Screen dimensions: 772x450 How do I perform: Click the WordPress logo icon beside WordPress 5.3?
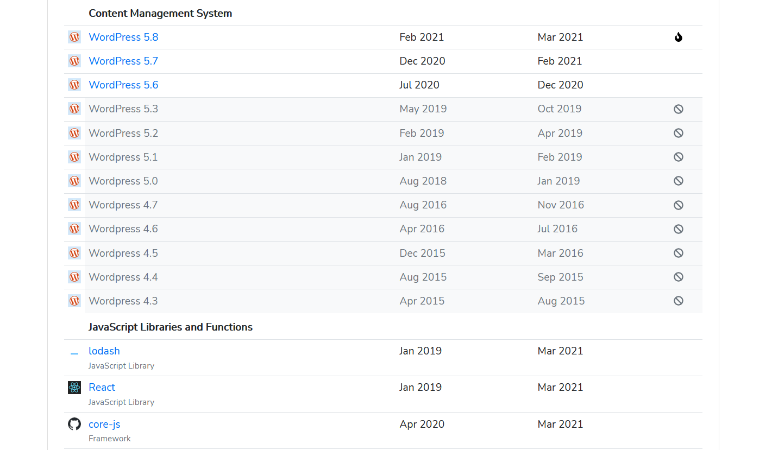click(x=74, y=109)
